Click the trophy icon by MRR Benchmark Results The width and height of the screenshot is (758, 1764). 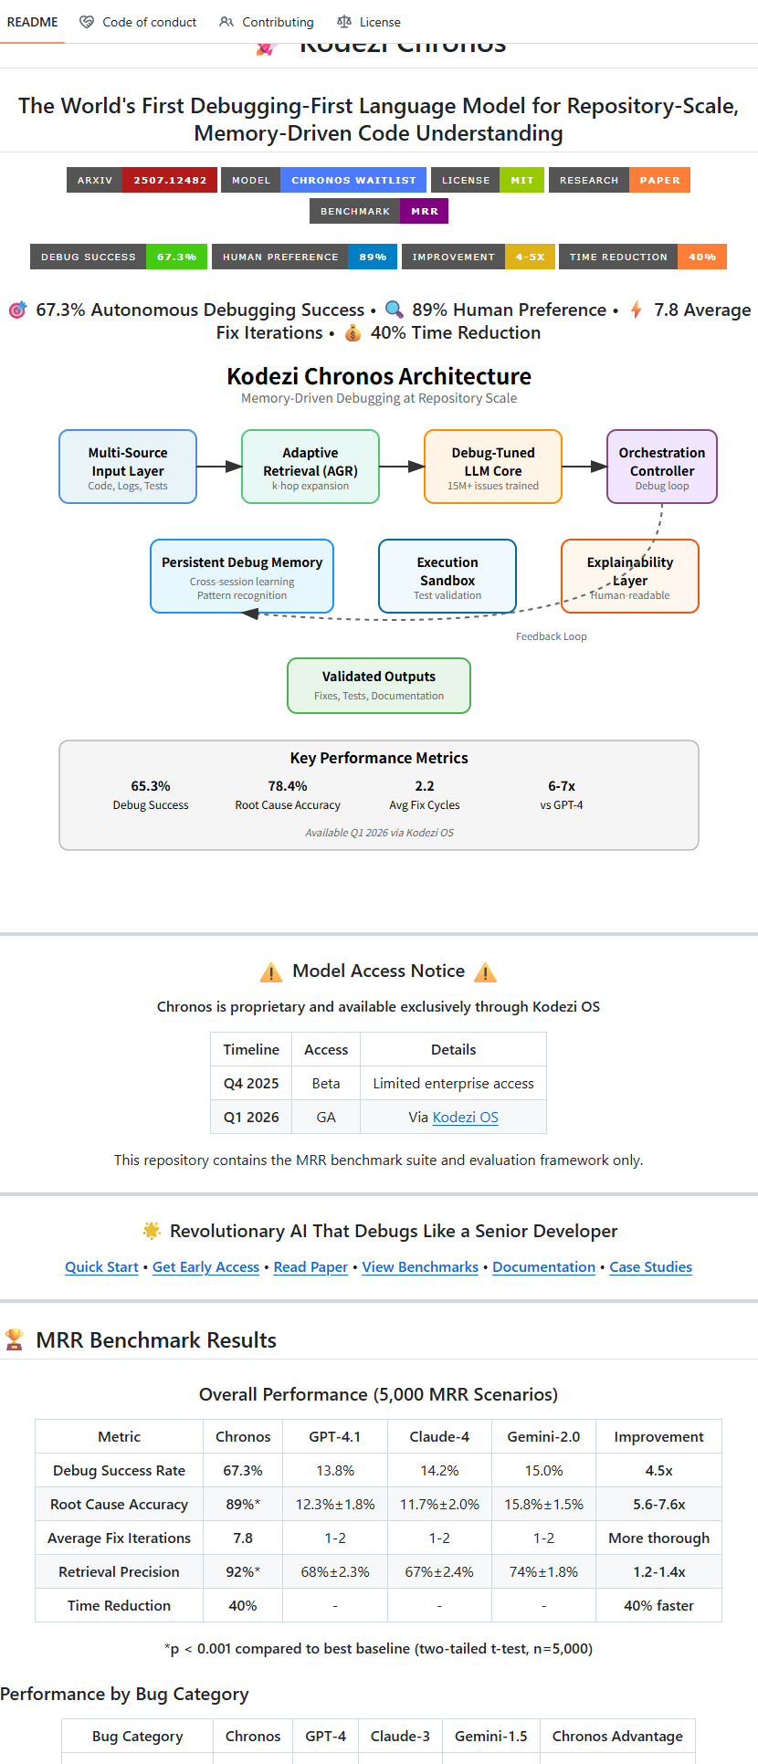tap(15, 1340)
